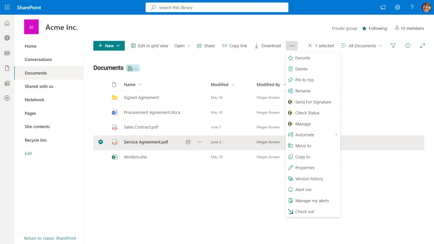Click the file type column header icon

[x=114, y=85]
